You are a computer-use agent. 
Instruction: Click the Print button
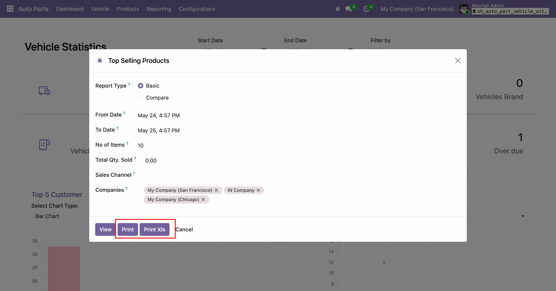[128, 230]
